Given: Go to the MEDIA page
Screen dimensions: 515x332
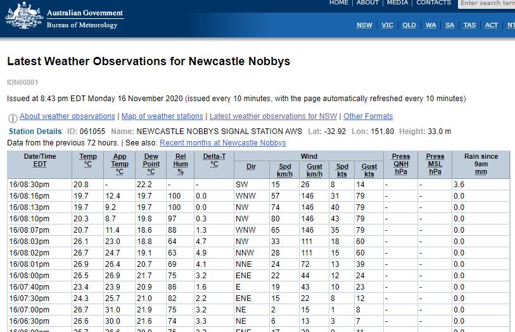Looking at the screenshot, I should pyautogui.click(x=397, y=3).
